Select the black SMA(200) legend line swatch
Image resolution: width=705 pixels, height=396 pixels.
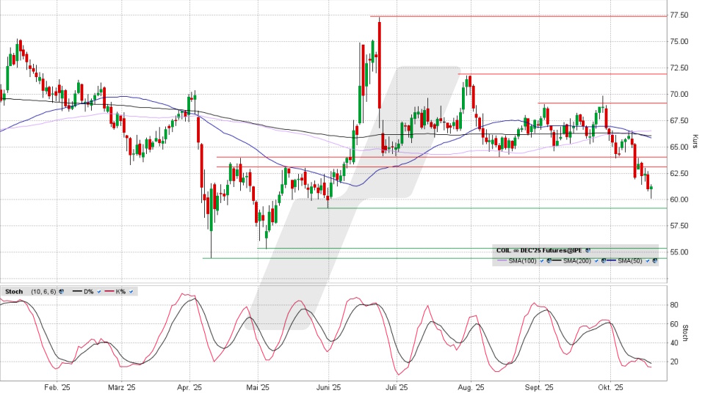557,260
